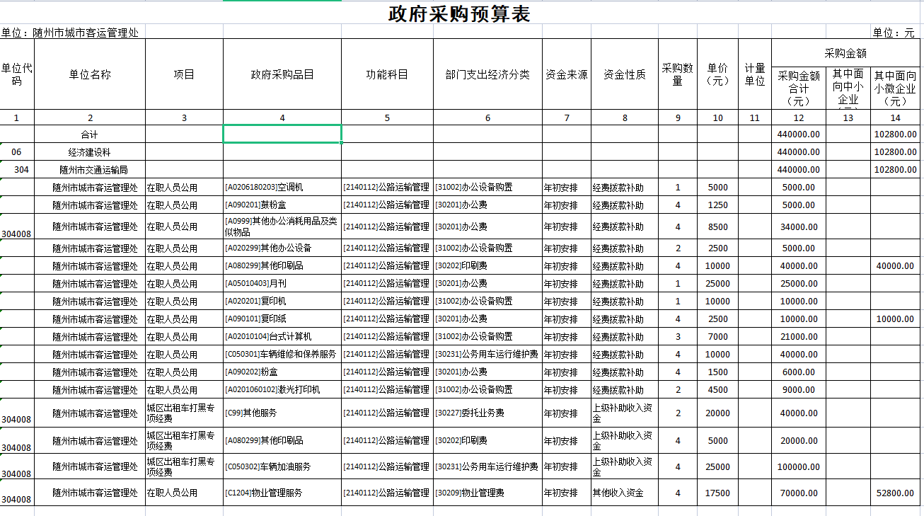This screenshot has height=516, width=924.
Task: Select the [A090101]复印纸 item cell
Action: pos(282,319)
